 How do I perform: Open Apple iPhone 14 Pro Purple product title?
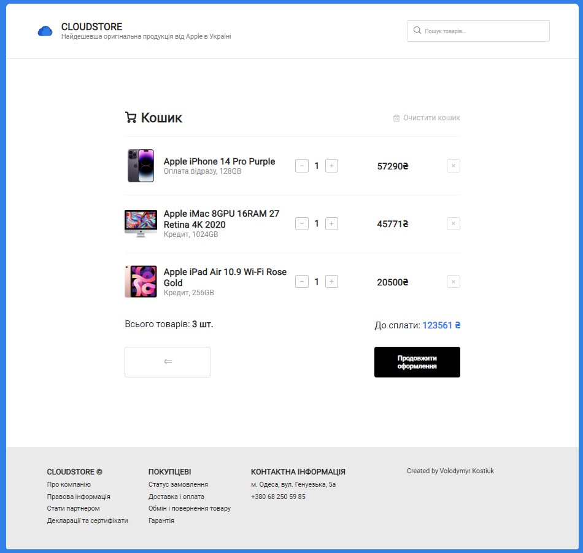219,161
